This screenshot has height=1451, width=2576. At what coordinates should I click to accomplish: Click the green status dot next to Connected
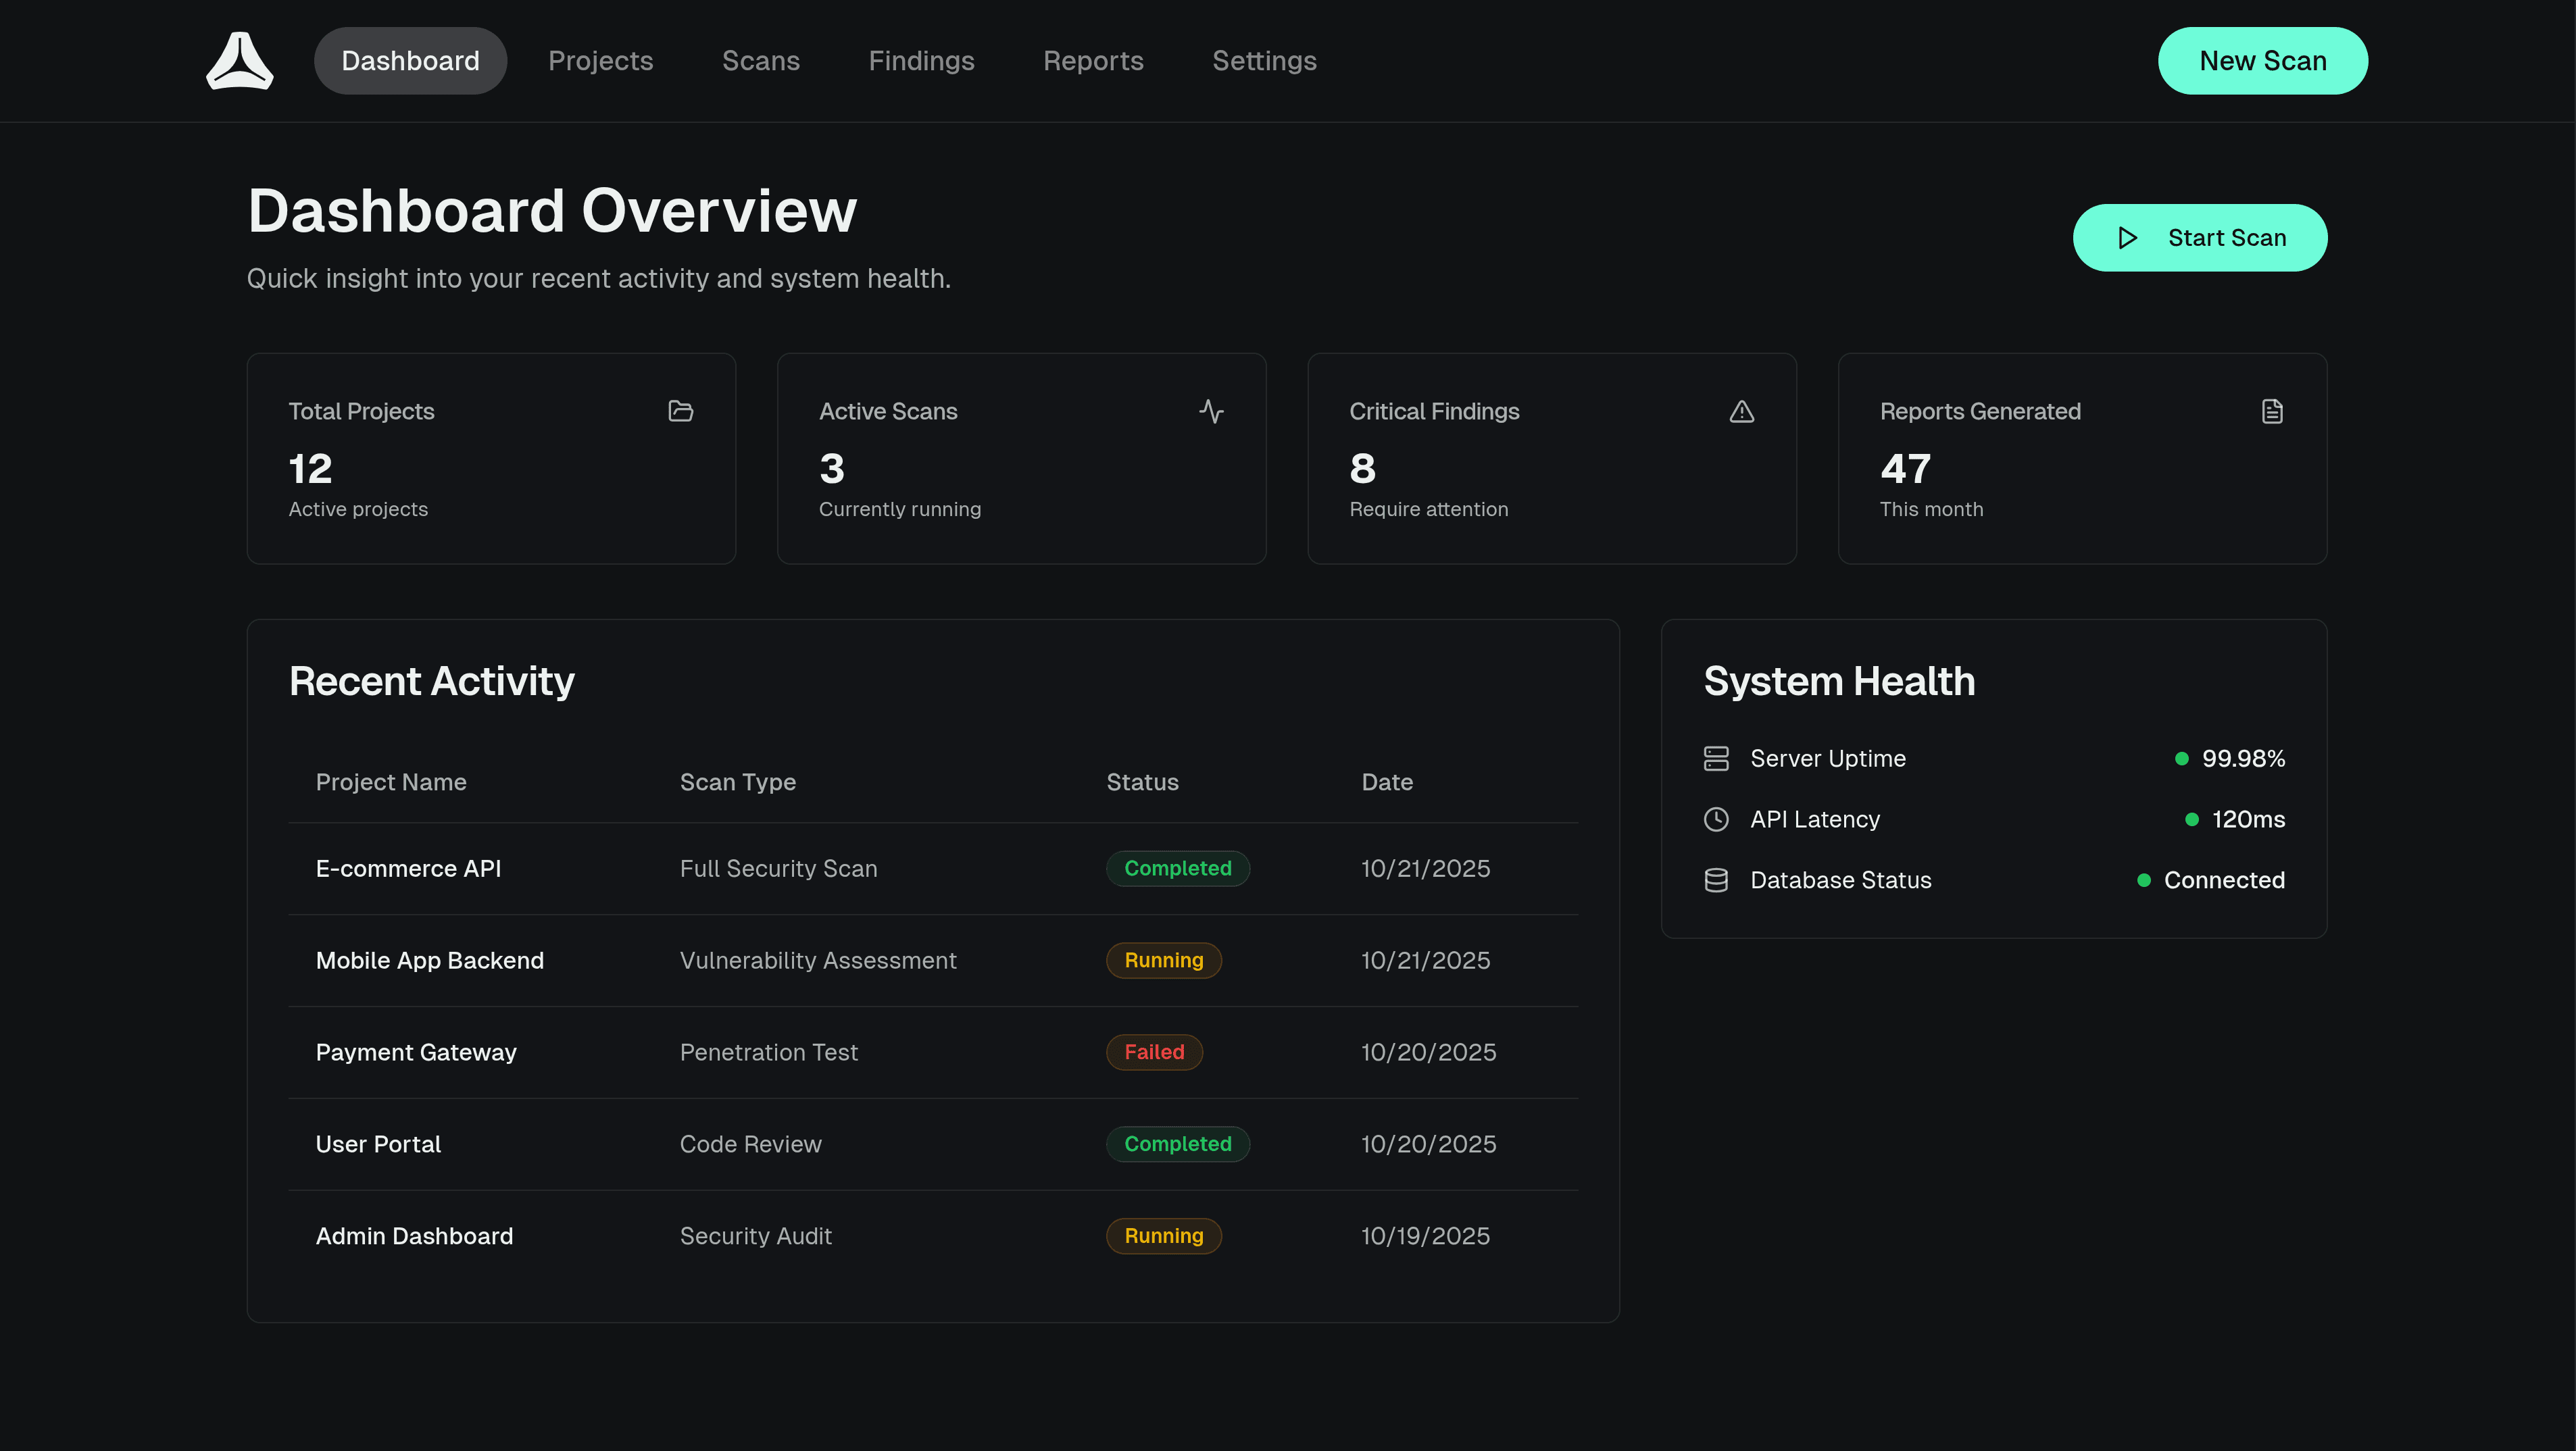point(2143,880)
